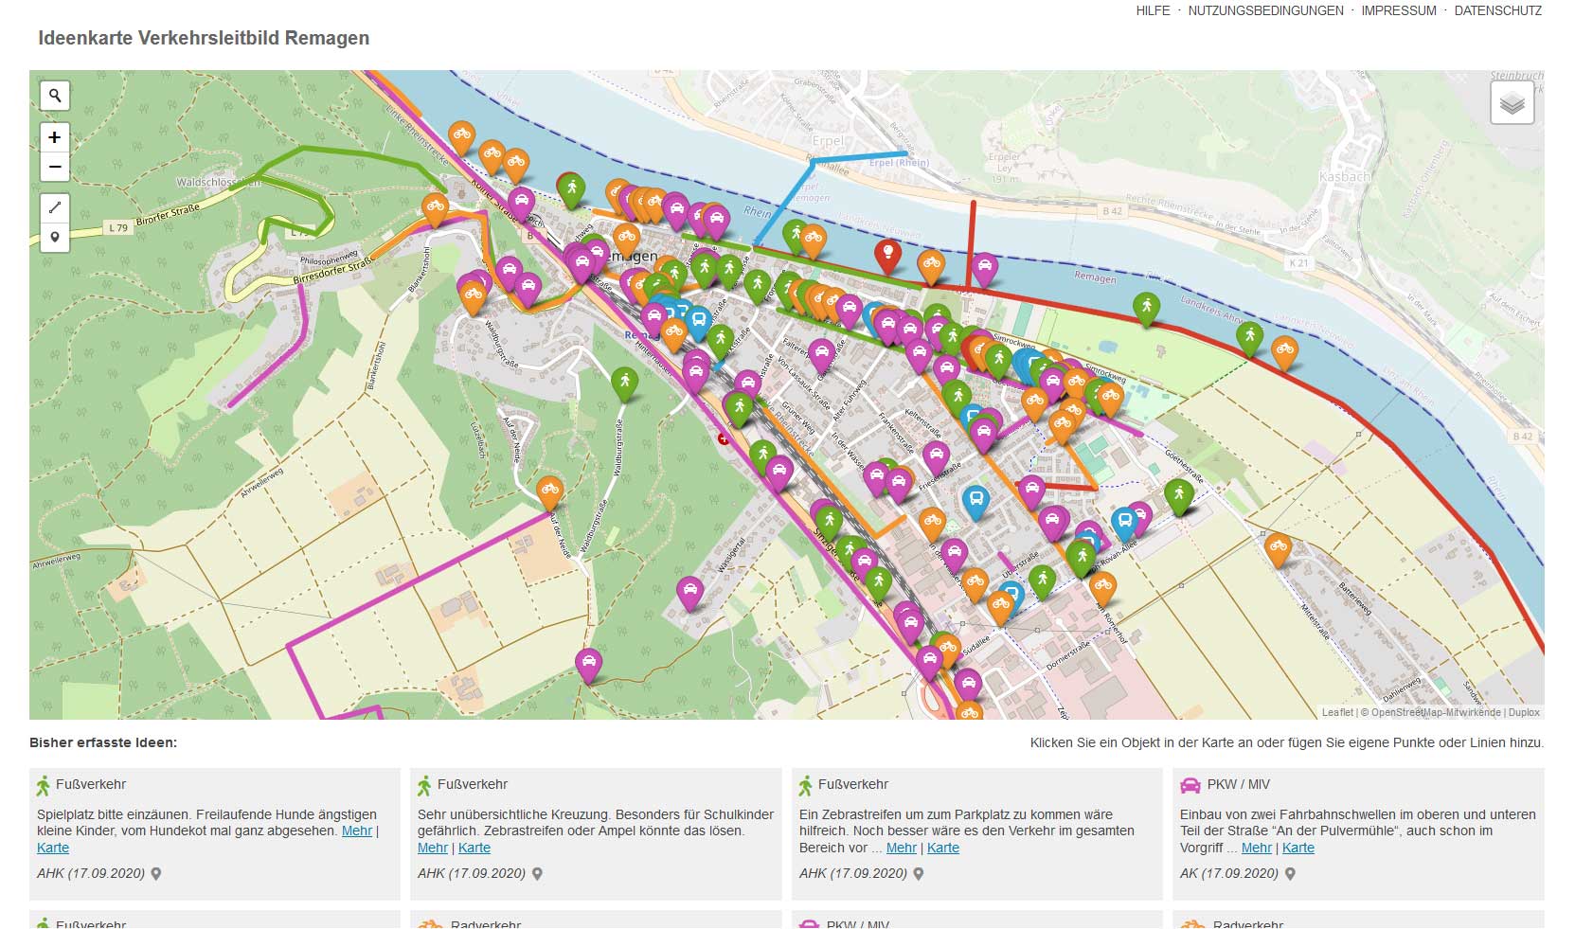Open Mehr link in the Zebrastreifen Parkplatz card
The image size is (1575, 929).
902,849
